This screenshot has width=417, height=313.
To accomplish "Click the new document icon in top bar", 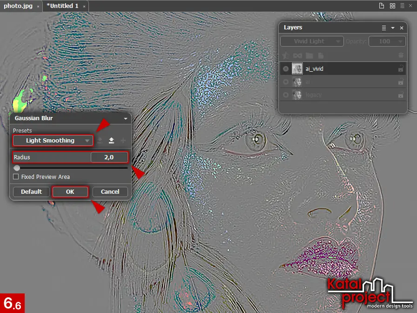I will (x=381, y=6).
